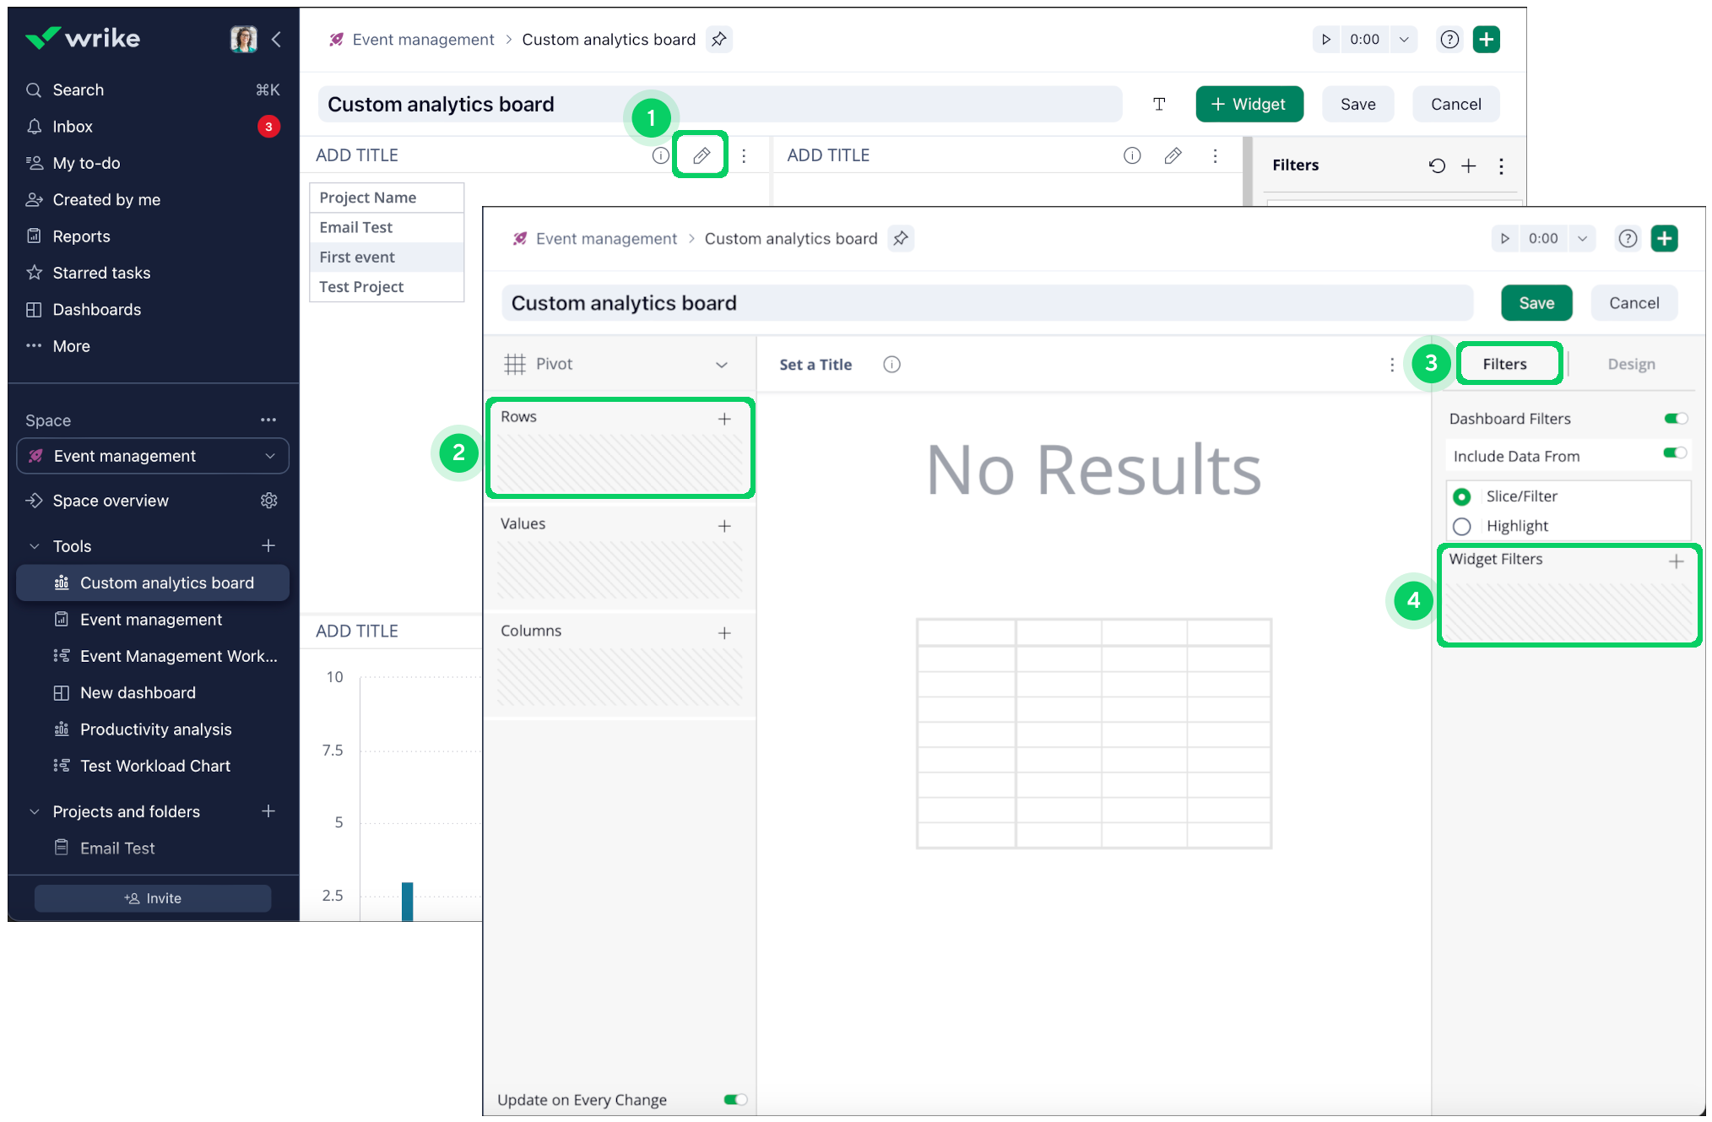Open the Inbox from sidebar
Viewport: 1712px width, 1122px height.
click(x=73, y=127)
